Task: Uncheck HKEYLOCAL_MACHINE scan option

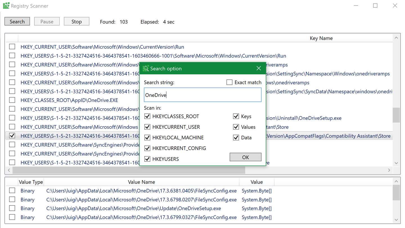Action: pyautogui.click(x=147, y=138)
